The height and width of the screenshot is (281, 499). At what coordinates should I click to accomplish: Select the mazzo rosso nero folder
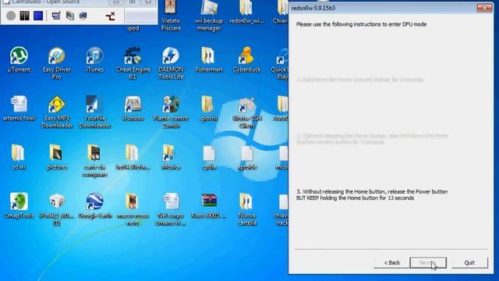133,209
